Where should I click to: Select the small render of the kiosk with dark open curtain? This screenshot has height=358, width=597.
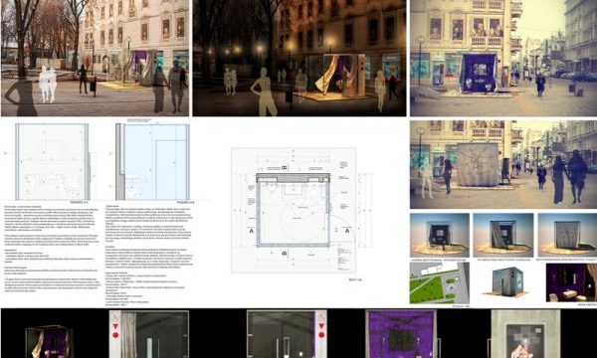click(440, 235)
